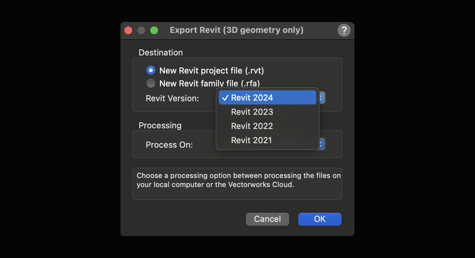Click the gray minimize window button
The width and height of the screenshot is (475, 258).
click(141, 30)
